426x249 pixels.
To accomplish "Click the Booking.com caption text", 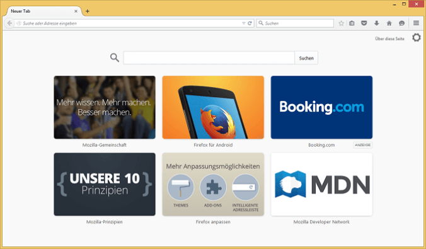I will [x=321, y=145].
